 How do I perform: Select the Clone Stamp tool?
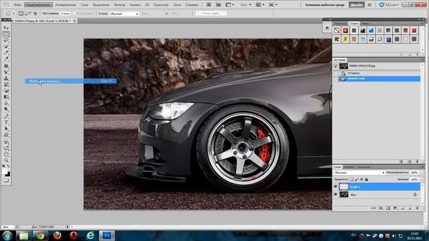coord(6,78)
